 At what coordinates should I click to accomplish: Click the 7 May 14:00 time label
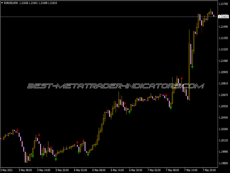pyautogui.click(x=191, y=170)
